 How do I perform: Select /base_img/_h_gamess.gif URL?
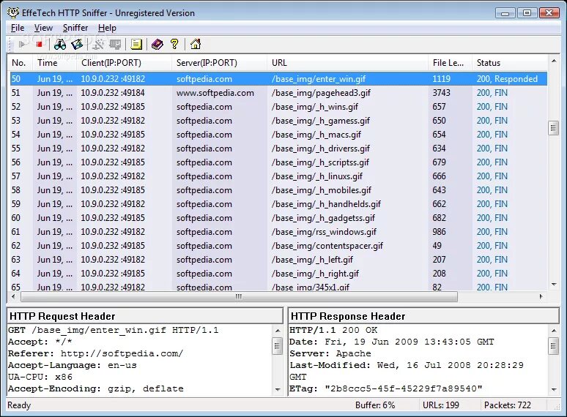point(321,121)
